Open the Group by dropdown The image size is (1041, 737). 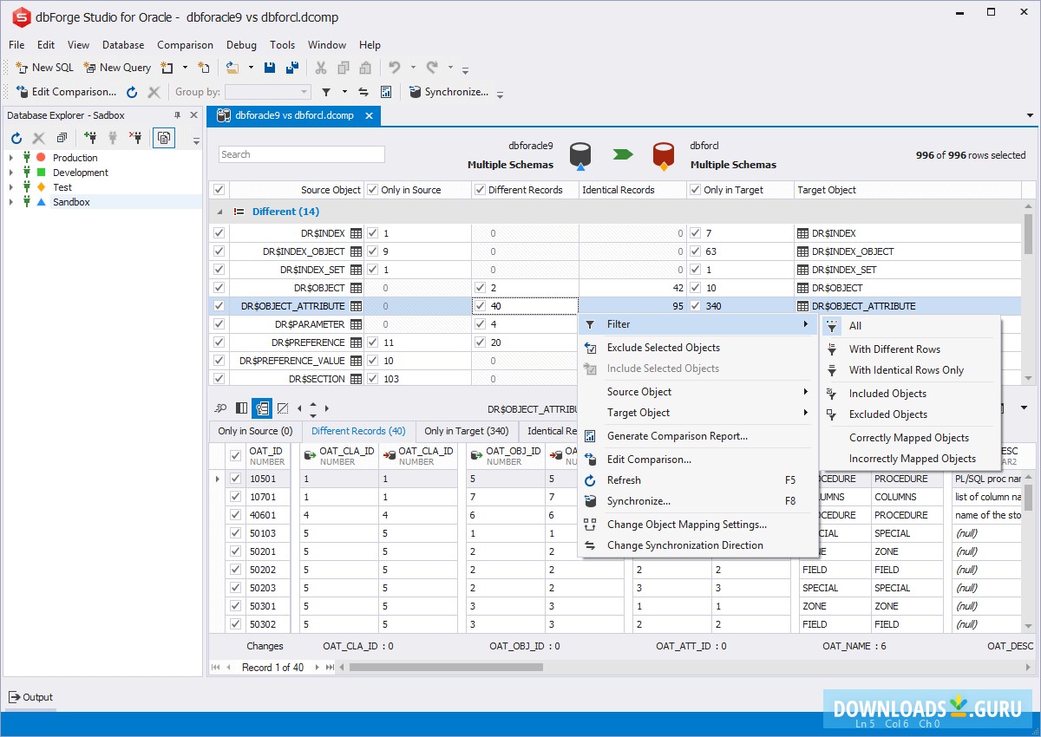(304, 91)
